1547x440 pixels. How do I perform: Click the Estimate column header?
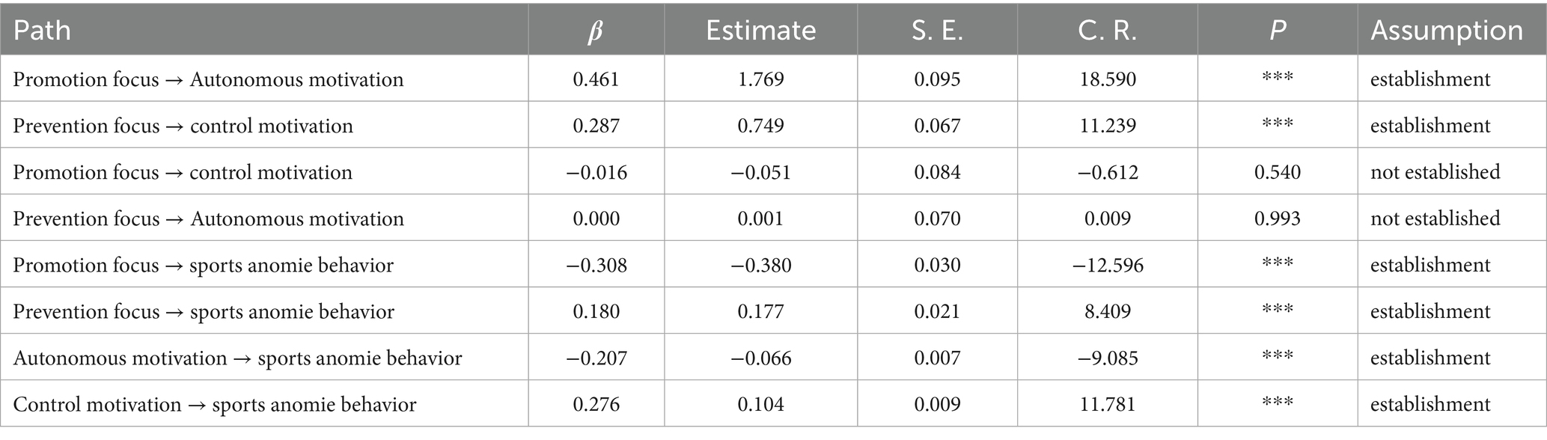click(760, 30)
